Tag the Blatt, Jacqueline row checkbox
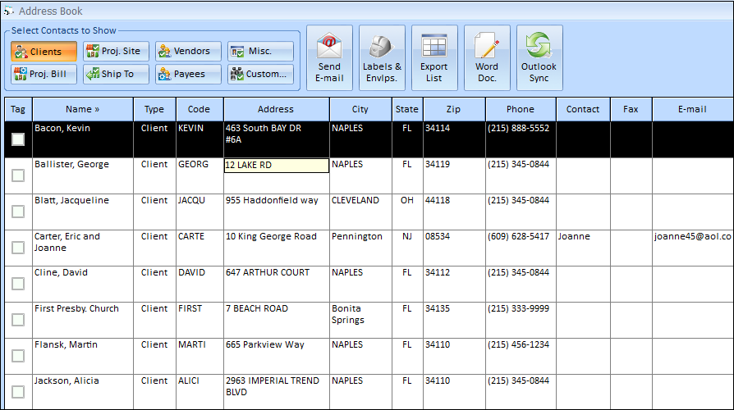This screenshot has height=410, width=734. pyautogui.click(x=18, y=212)
